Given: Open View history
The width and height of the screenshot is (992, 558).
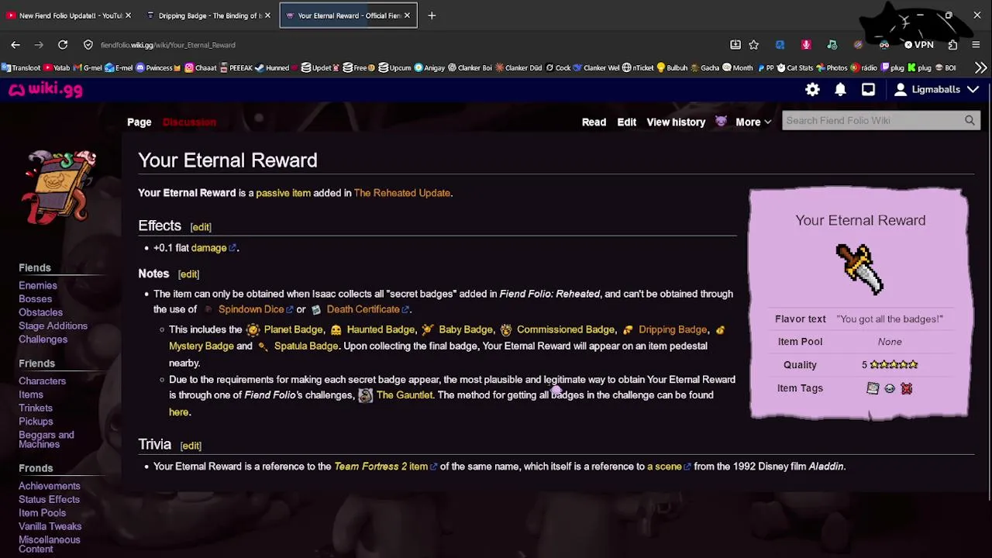Looking at the screenshot, I should [676, 122].
